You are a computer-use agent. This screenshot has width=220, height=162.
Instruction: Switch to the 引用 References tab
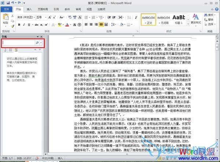pos(56,9)
